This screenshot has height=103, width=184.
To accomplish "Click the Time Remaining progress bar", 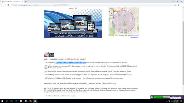I will (x=162, y=97).
